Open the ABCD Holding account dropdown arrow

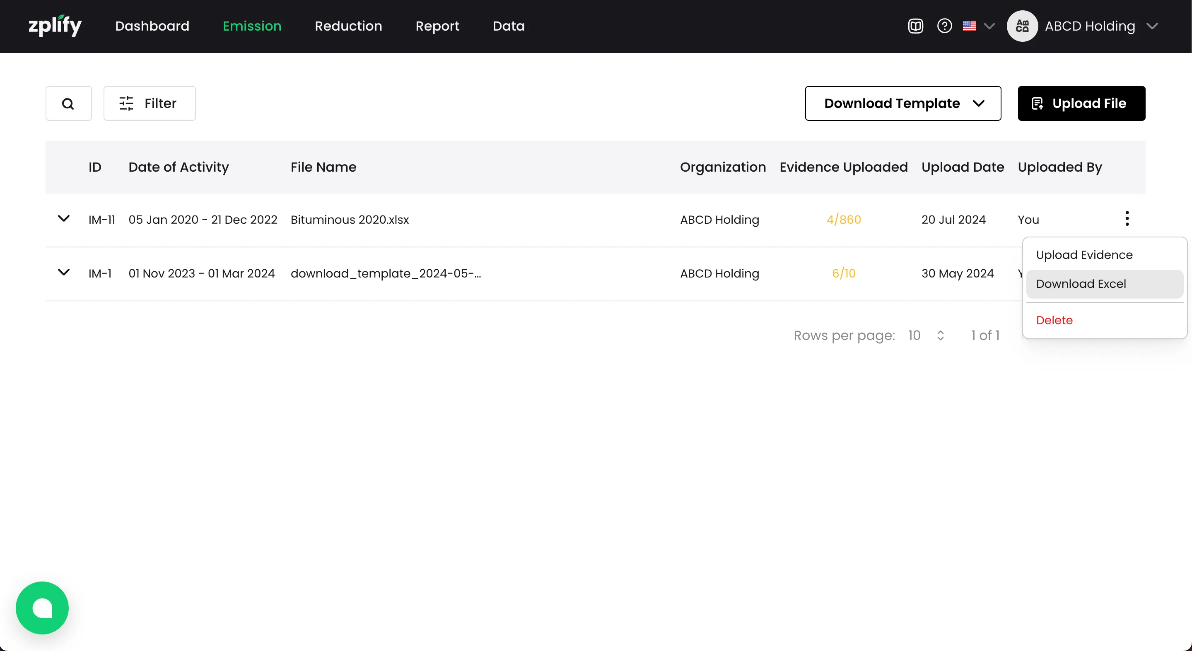1152,26
